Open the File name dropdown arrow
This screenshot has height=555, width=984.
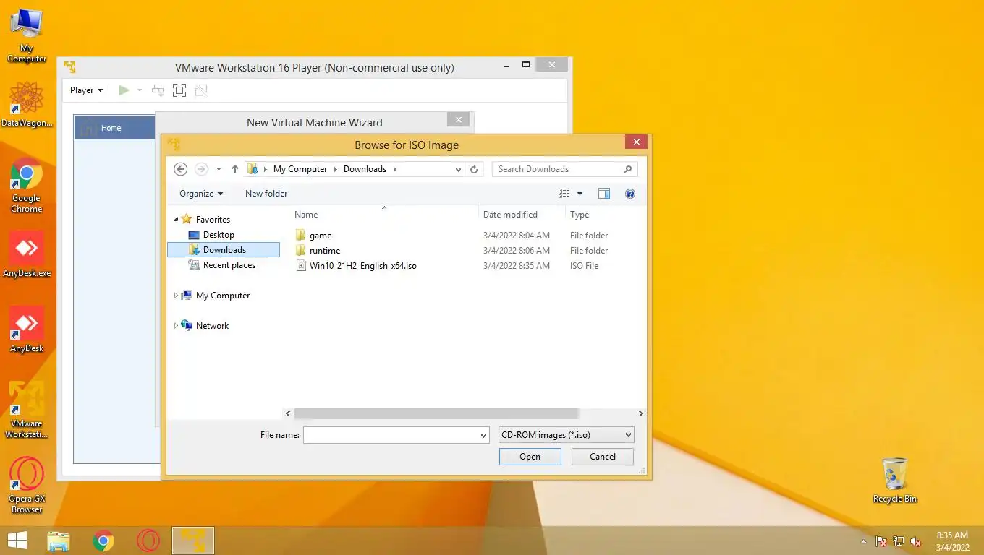(484, 435)
